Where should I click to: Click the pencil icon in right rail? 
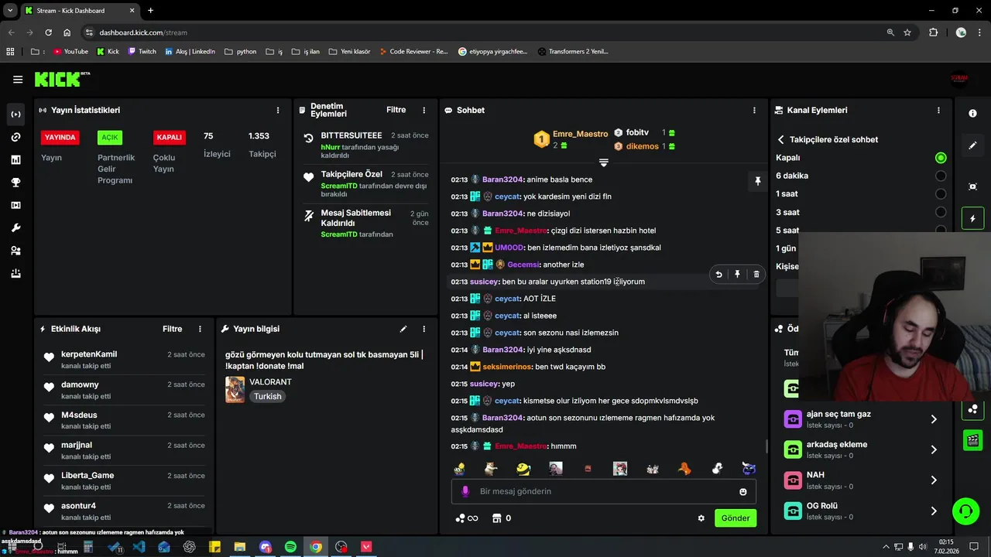(973, 145)
